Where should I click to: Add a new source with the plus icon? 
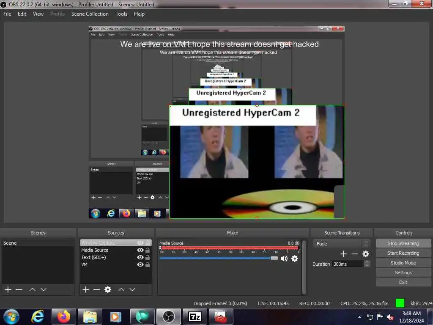click(86, 289)
